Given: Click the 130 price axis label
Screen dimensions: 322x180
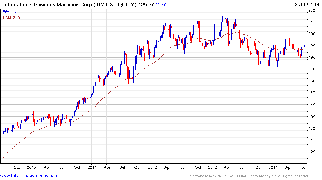Looking at the screenshot, I should pos(312,116).
